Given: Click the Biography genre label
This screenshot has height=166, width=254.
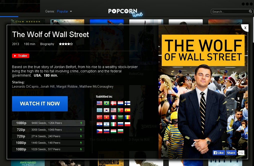Looking at the screenshot, I should (x=47, y=44).
